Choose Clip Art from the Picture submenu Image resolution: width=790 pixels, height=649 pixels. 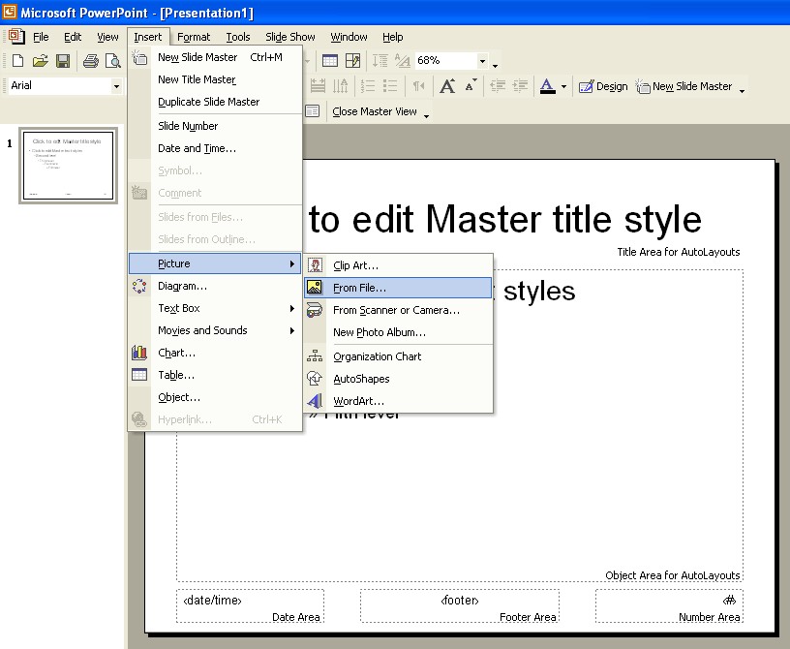tap(398, 265)
